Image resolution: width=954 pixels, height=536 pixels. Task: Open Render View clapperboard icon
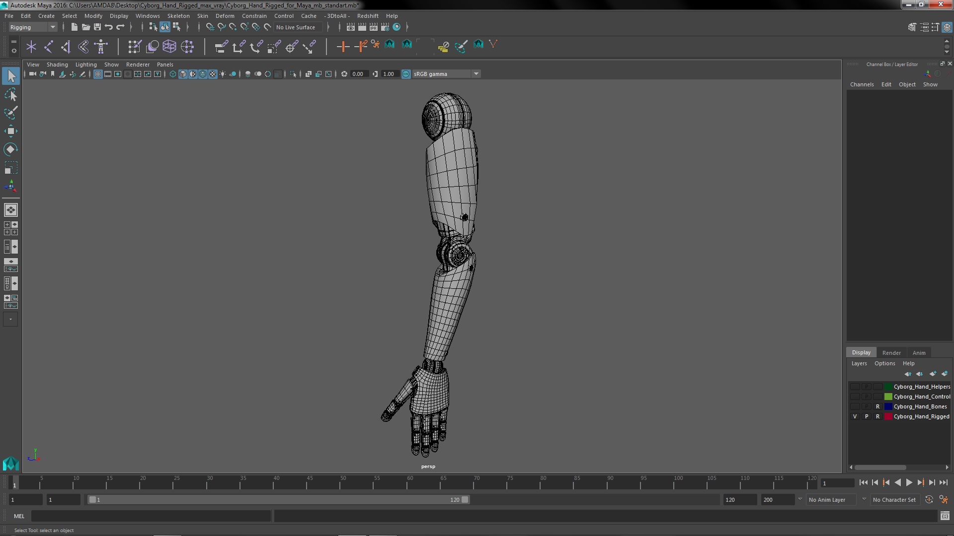pos(351,27)
